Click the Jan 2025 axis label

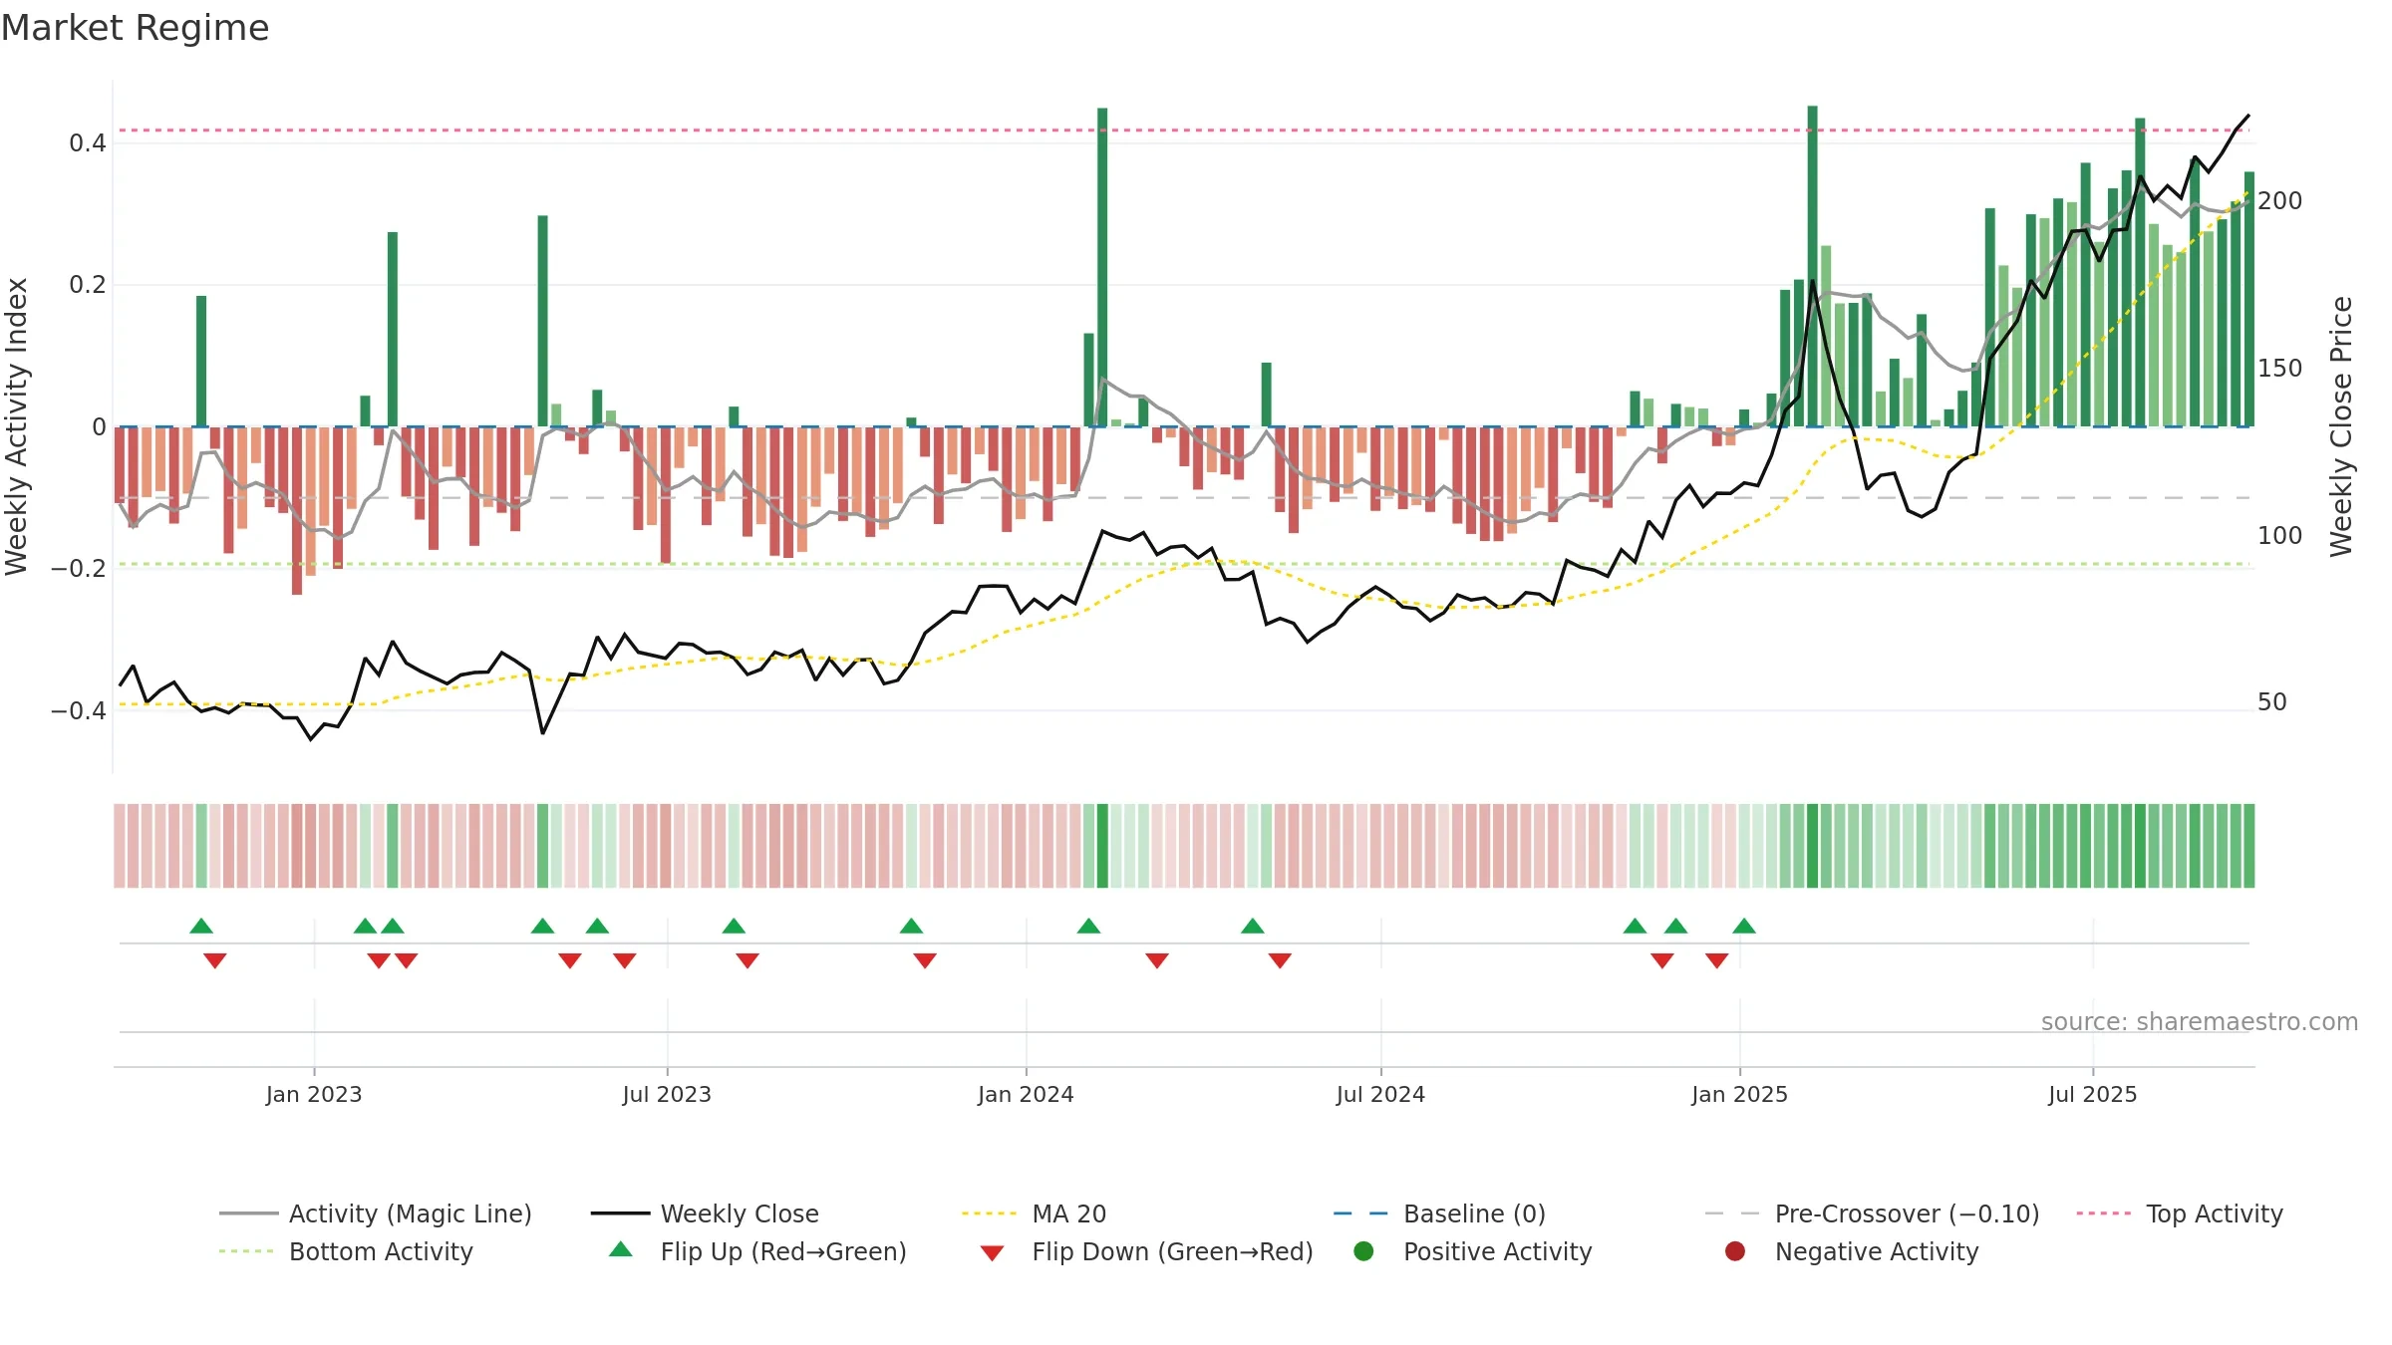[x=1739, y=1094]
